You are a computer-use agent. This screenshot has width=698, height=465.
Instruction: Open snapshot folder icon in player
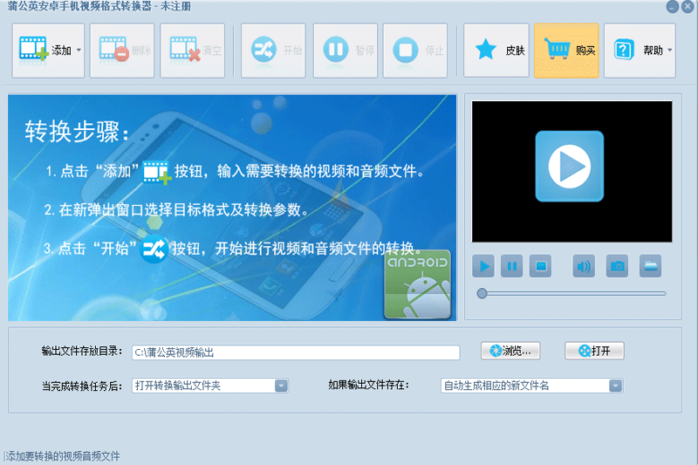point(650,266)
